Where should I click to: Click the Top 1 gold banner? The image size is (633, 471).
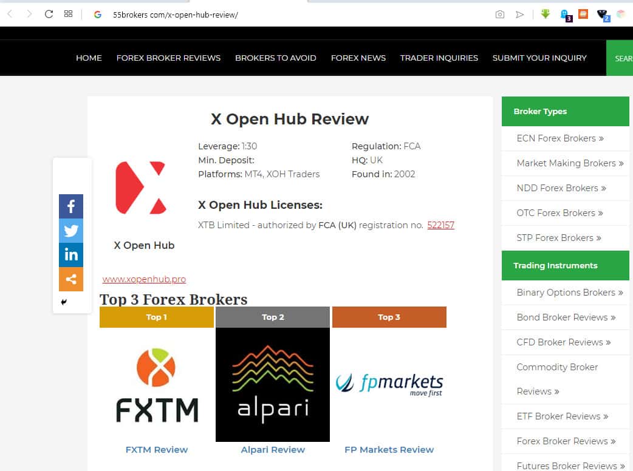(157, 317)
